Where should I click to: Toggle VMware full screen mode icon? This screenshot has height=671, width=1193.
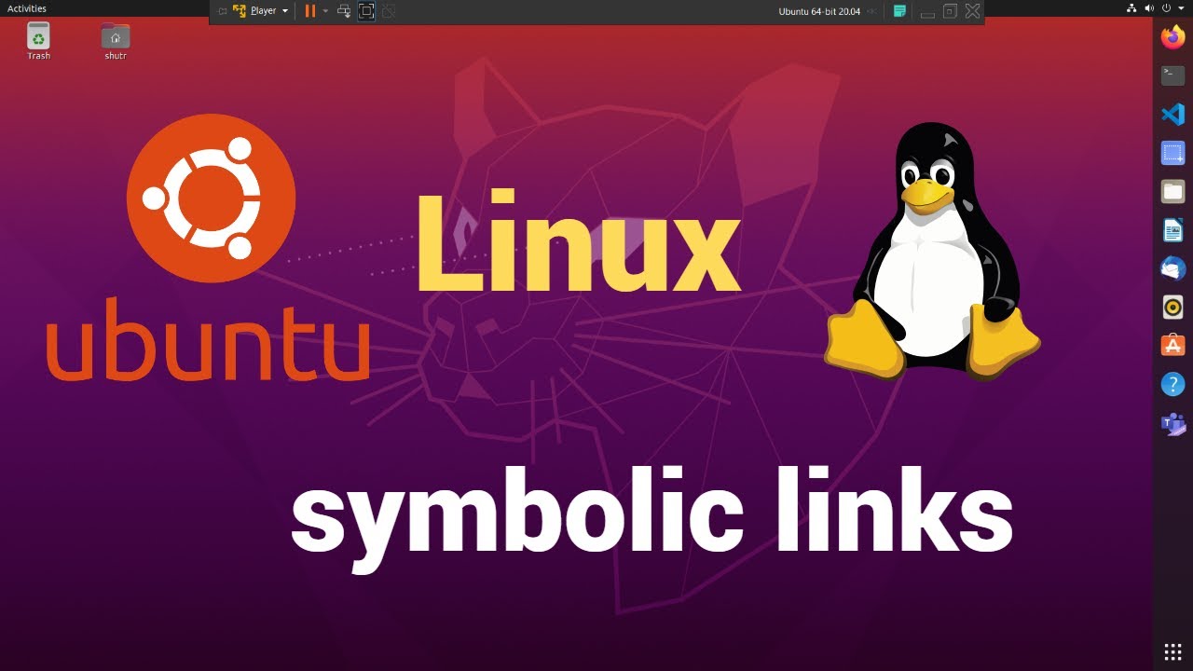coord(366,11)
